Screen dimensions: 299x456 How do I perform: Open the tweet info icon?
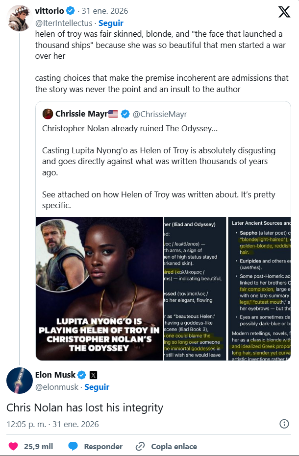(x=284, y=424)
